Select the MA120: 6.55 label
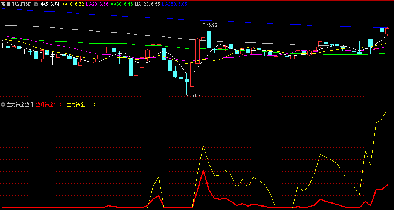This screenshot has width=394, height=210. (148, 4)
